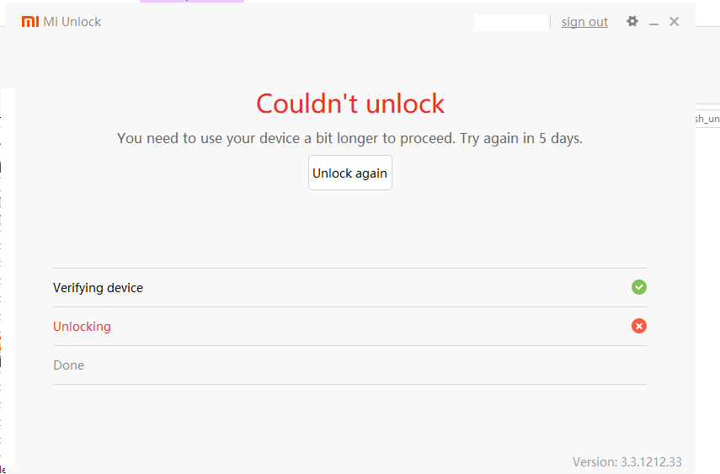Click the white background window at left edge
Screen dimensions: 720x474
(7, 278)
